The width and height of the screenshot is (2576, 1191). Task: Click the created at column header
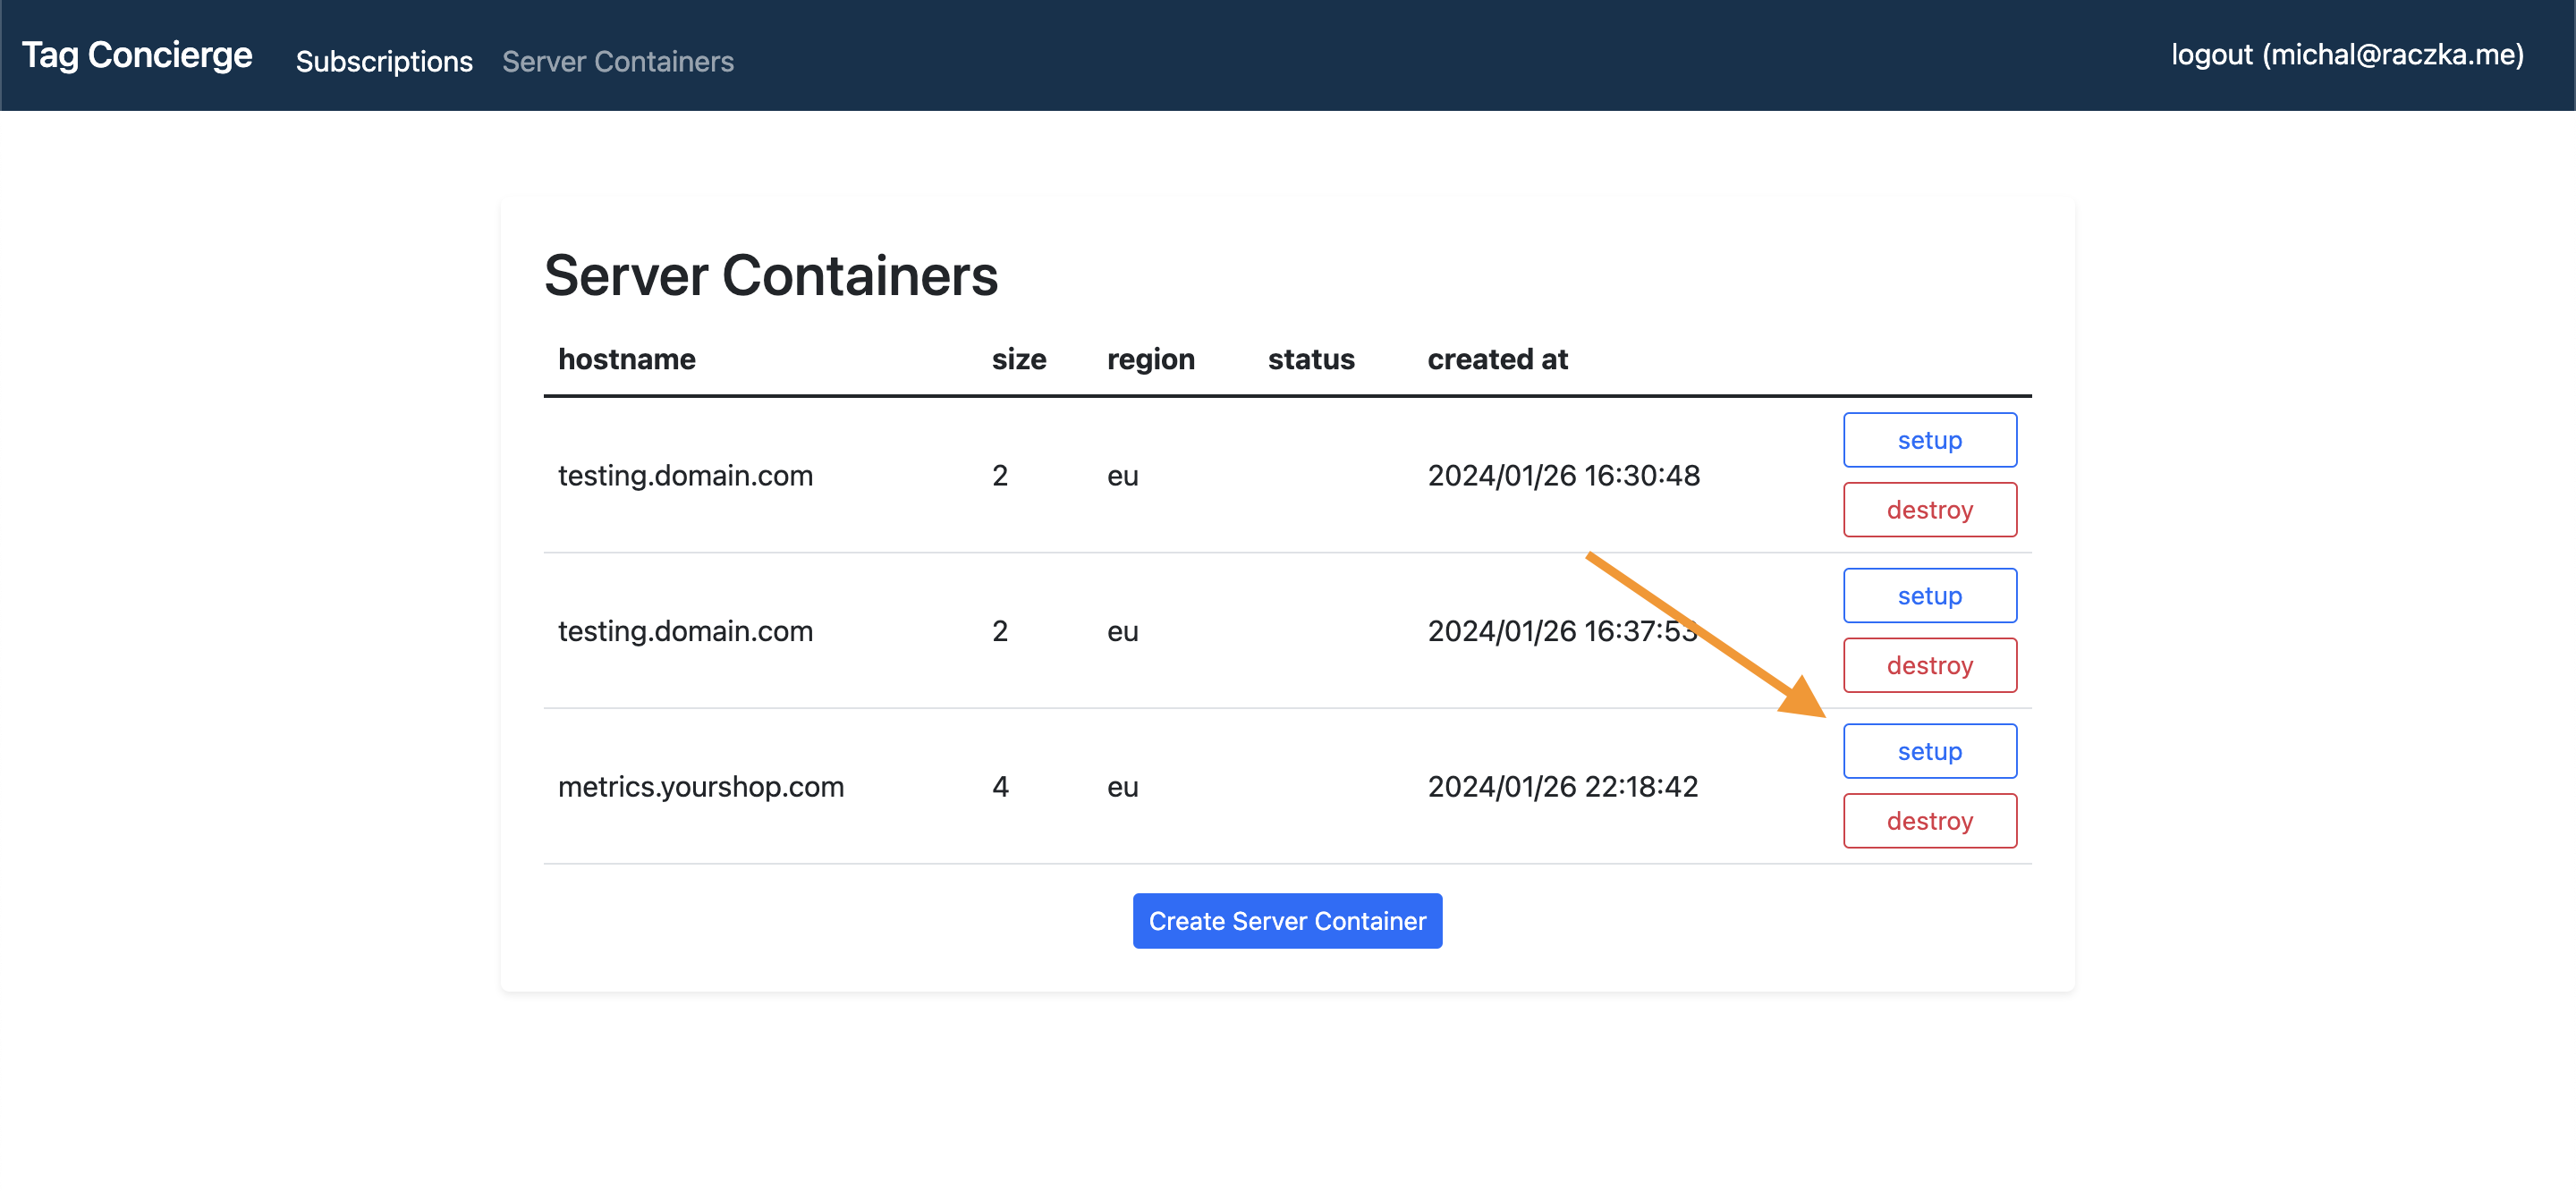1497,359
